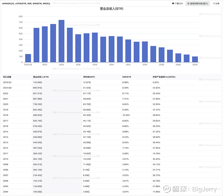Click margin cell 3.67%
The image size is (223, 196).
click(125, 192)
